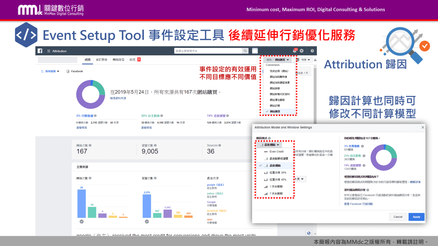438x246 pixels.
Task: Click the 搜尋企業管理平台 search field
Action: point(205,51)
